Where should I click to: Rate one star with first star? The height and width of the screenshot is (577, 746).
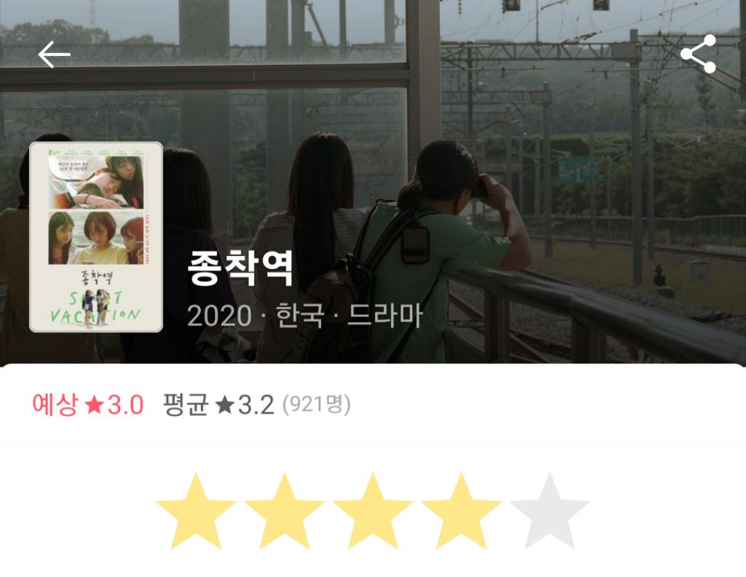196,511
